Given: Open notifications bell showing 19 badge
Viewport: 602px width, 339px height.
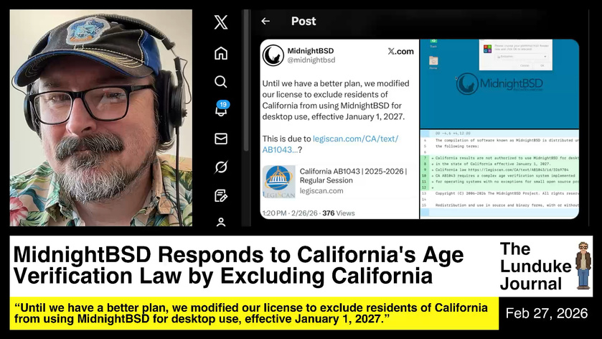Looking at the screenshot, I should click(221, 110).
